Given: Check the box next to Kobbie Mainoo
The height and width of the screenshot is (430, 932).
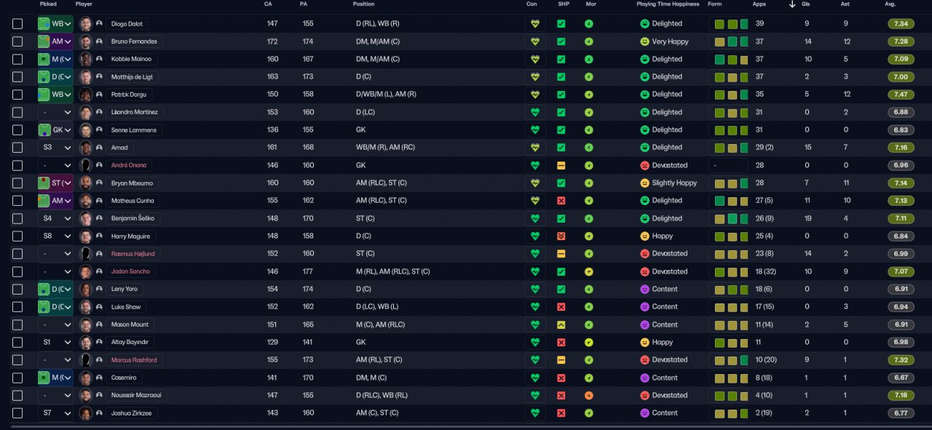Looking at the screenshot, I should tap(17, 59).
